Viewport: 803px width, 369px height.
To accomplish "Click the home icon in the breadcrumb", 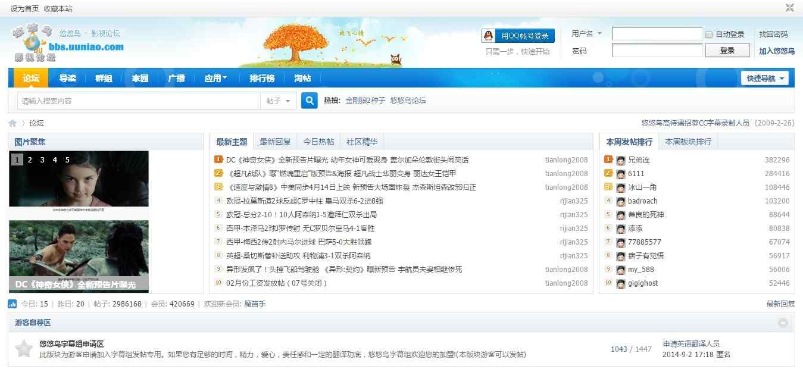I will 12,123.
